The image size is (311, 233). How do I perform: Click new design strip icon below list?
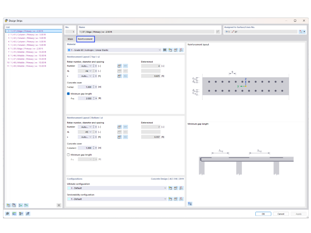8,205
